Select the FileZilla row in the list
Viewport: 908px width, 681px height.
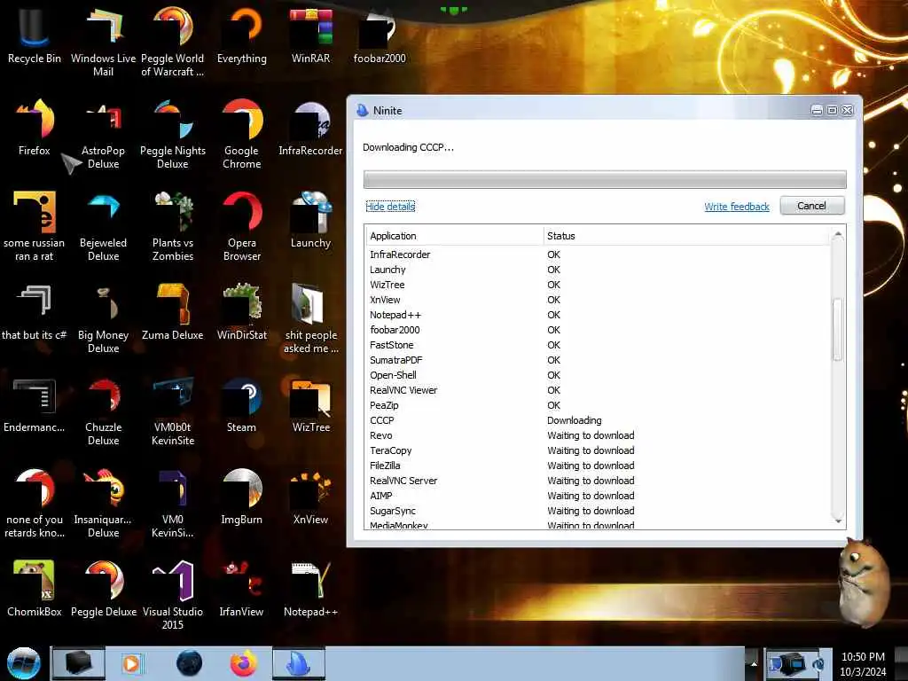[599, 466]
